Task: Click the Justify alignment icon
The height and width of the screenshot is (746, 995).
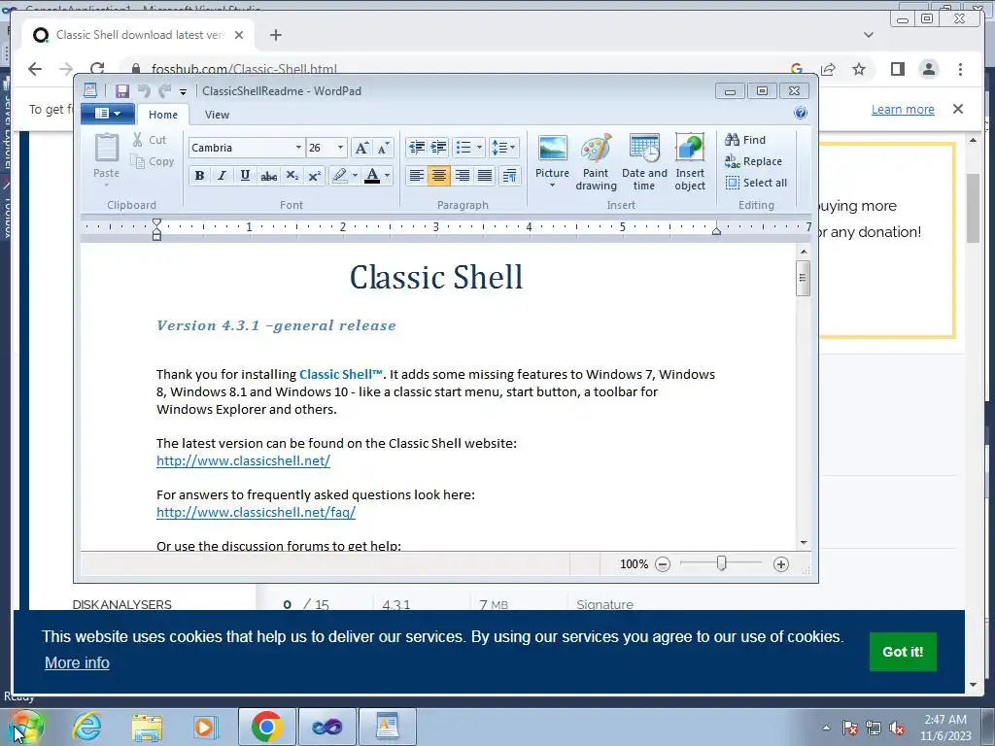Action: 485,176
